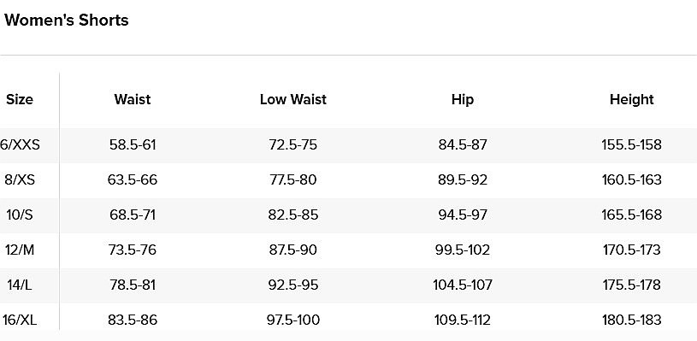Select the Hip column header
Viewport: 697px width, 341px height.
pos(463,99)
